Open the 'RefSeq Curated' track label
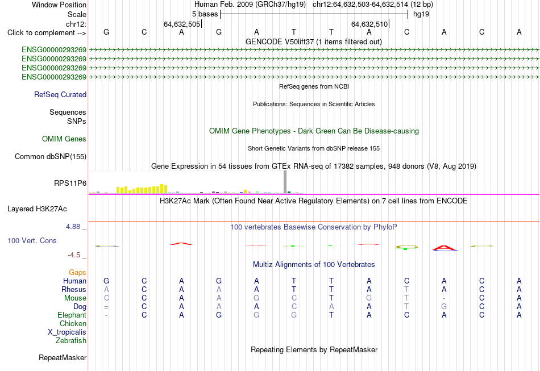Viewport: 540px width, 371px height. pyautogui.click(x=60, y=94)
